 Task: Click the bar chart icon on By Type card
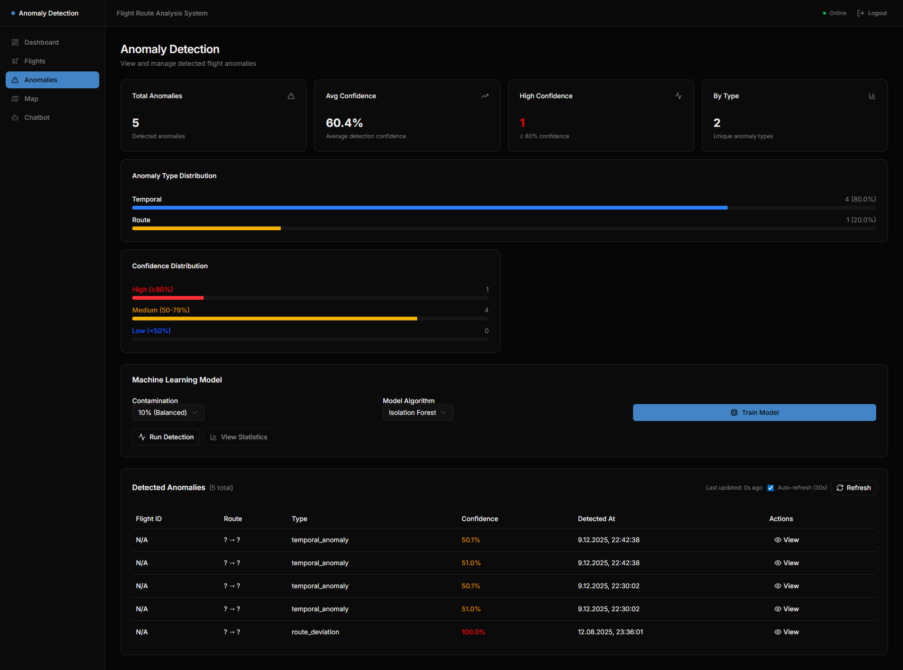tap(872, 96)
